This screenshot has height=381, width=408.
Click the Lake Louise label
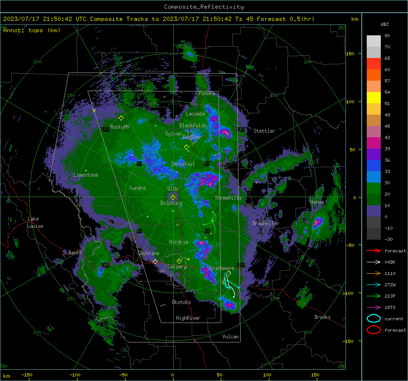pyautogui.click(x=35, y=222)
